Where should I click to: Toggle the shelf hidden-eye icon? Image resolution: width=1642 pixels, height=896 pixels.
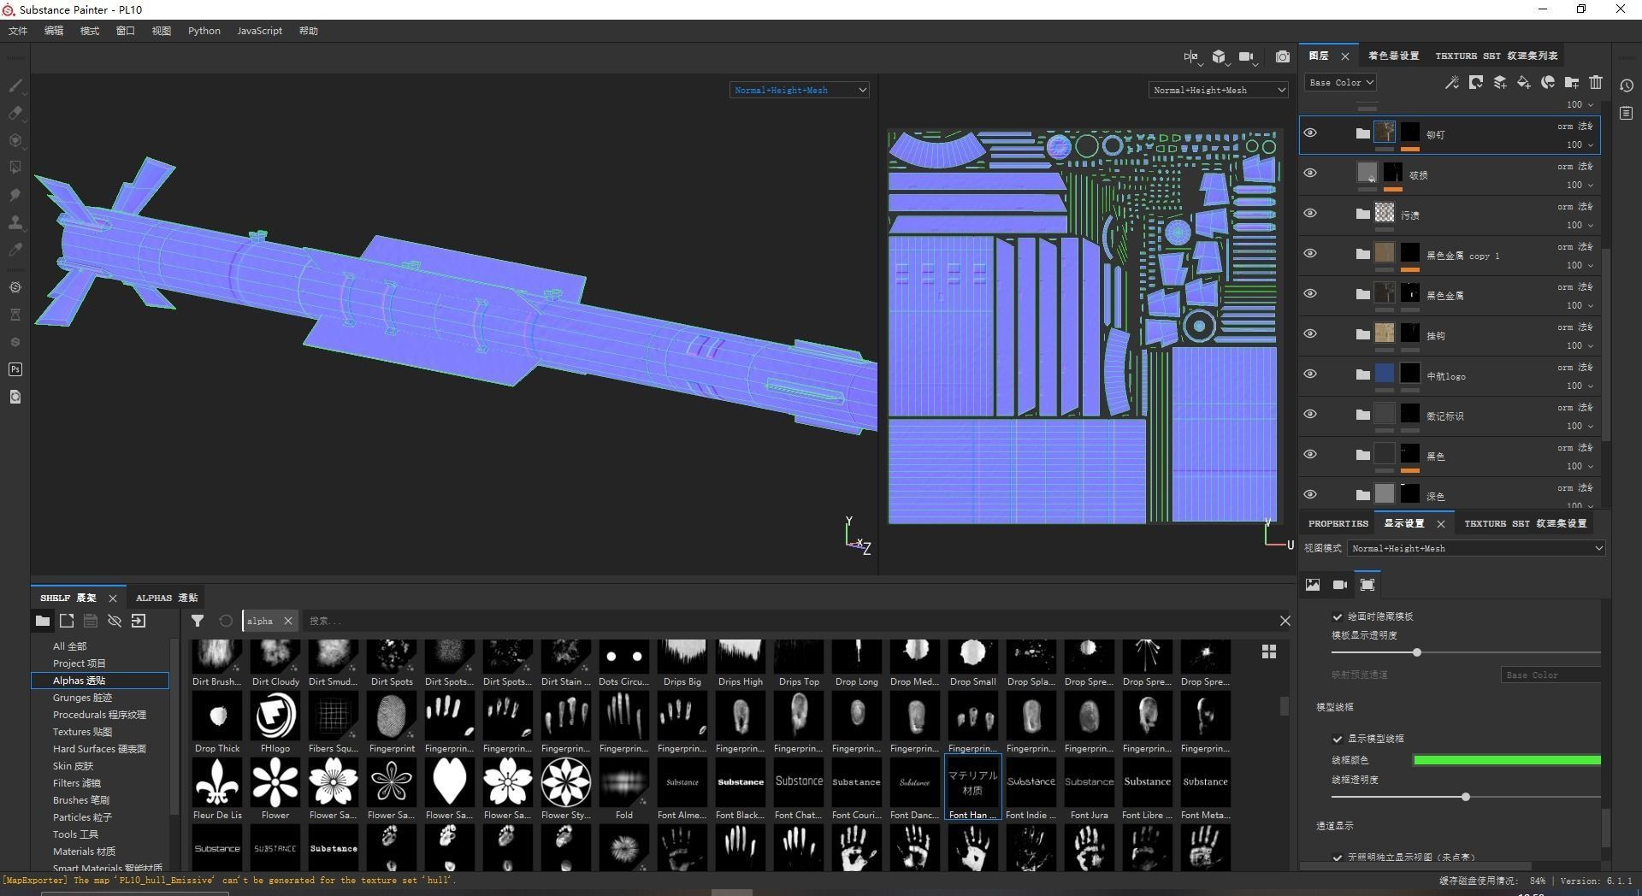115,621
